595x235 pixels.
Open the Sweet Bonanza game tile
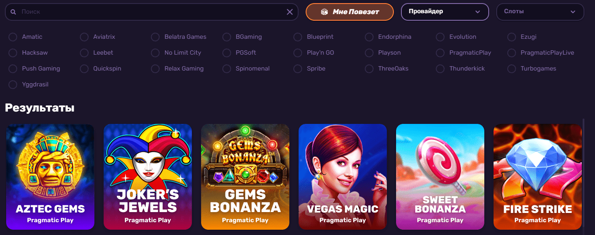pos(440,176)
